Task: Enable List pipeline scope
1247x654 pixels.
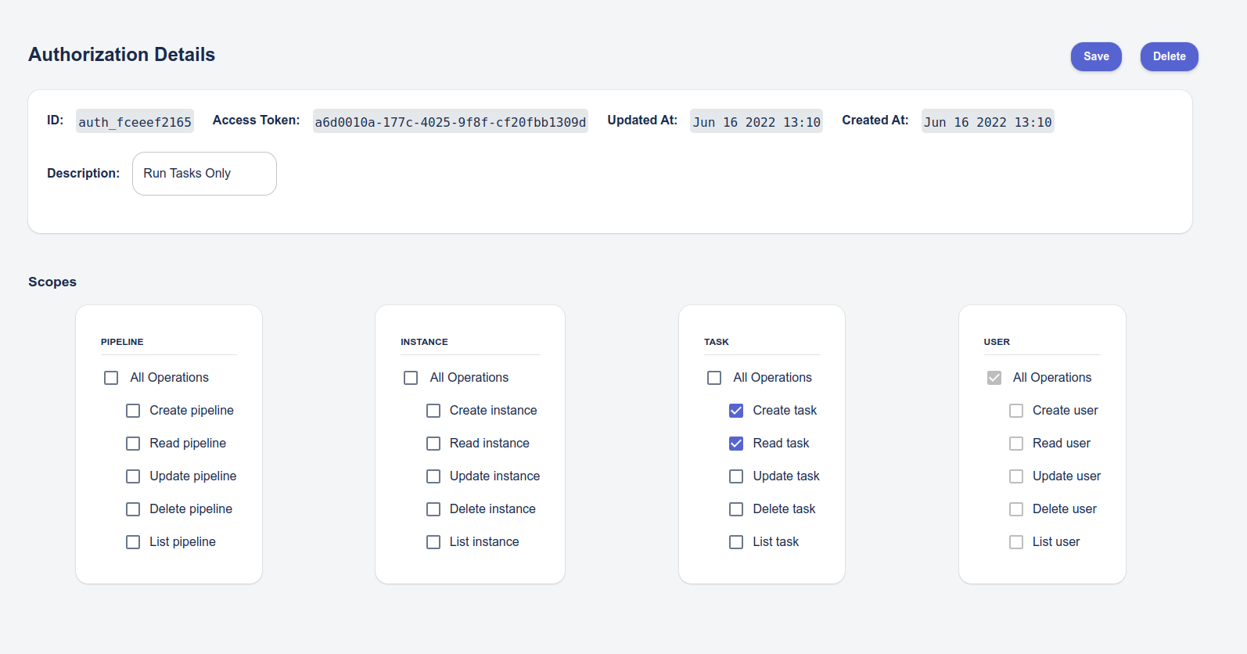Action: click(x=133, y=542)
